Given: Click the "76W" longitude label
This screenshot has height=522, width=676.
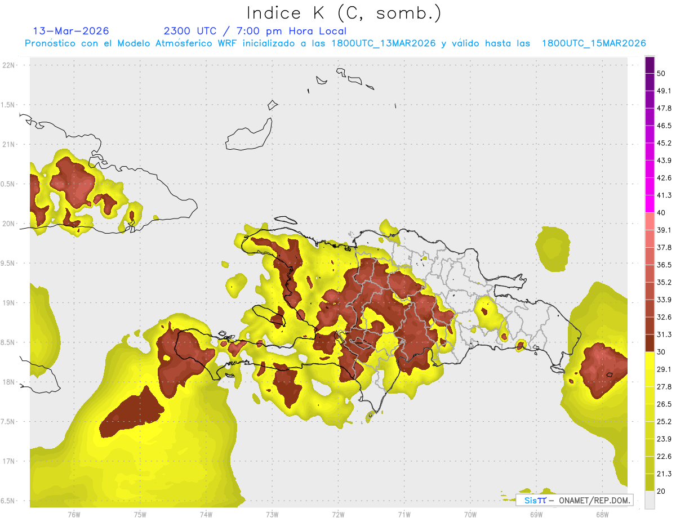Looking at the screenshot, I should click(74, 514).
